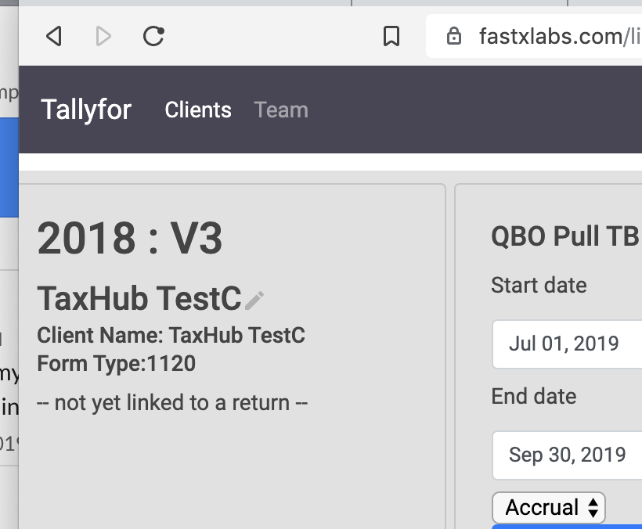The height and width of the screenshot is (529, 642).
Task: Select the 2018 : V3 heading
Action: [130, 237]
